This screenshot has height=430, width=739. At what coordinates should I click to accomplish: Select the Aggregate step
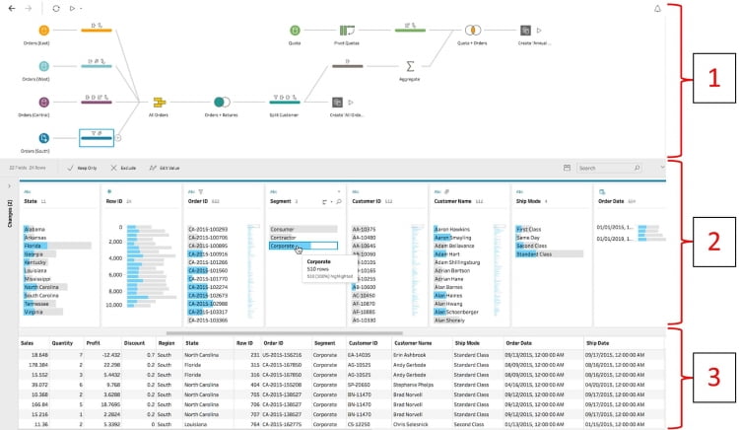(x=410, y=66)
